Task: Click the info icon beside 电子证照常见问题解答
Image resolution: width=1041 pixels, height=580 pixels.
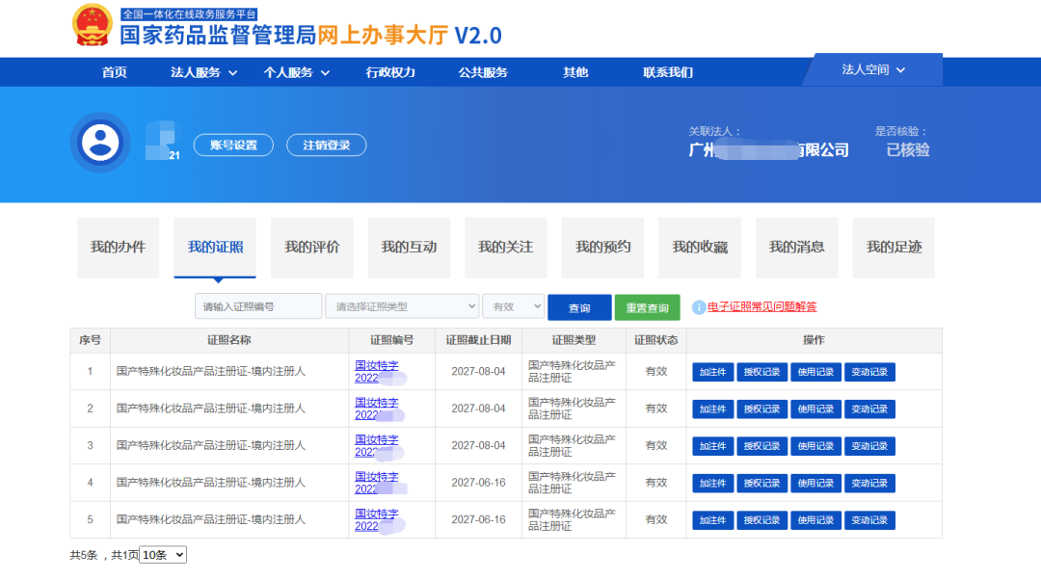Action: (699, 307)
